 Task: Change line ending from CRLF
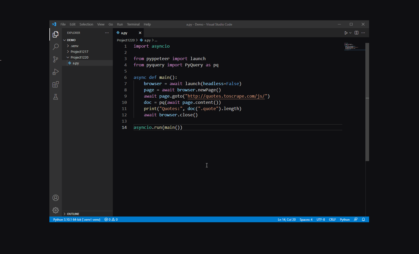(332, 219)
